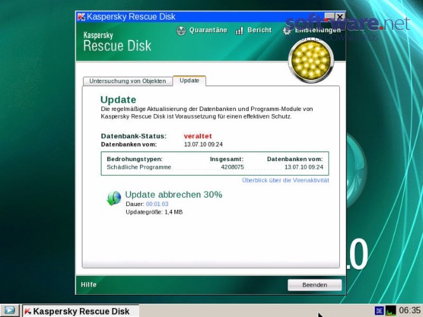Open Einstellungen settings
This screenshot has height=317, width=423.
(x=318, y=30)
